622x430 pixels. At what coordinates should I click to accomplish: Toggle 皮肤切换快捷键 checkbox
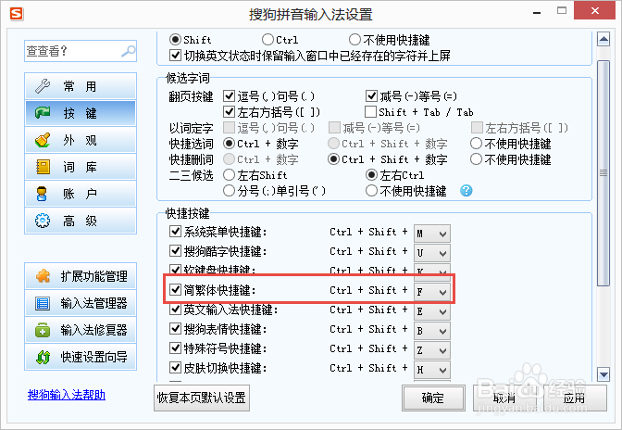point(175,368)
